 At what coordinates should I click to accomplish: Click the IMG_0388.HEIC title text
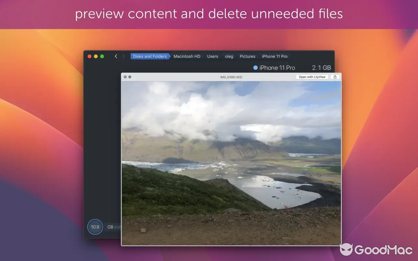232,77
